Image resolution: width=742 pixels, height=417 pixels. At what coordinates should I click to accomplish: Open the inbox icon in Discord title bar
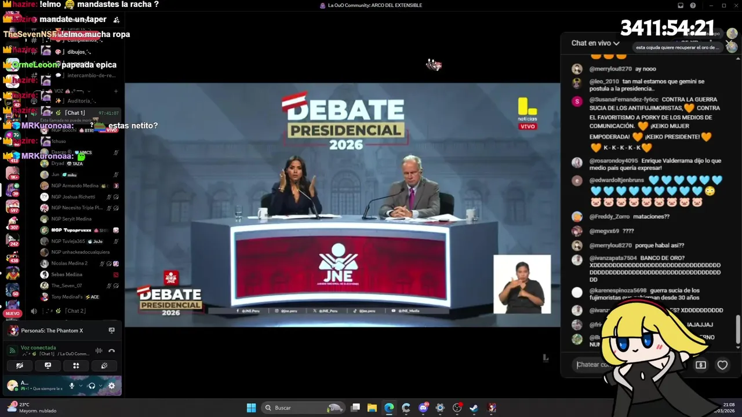click(681, 5)
